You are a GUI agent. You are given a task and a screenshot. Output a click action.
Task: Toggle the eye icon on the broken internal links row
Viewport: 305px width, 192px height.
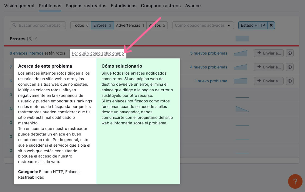tap(289, 53)
